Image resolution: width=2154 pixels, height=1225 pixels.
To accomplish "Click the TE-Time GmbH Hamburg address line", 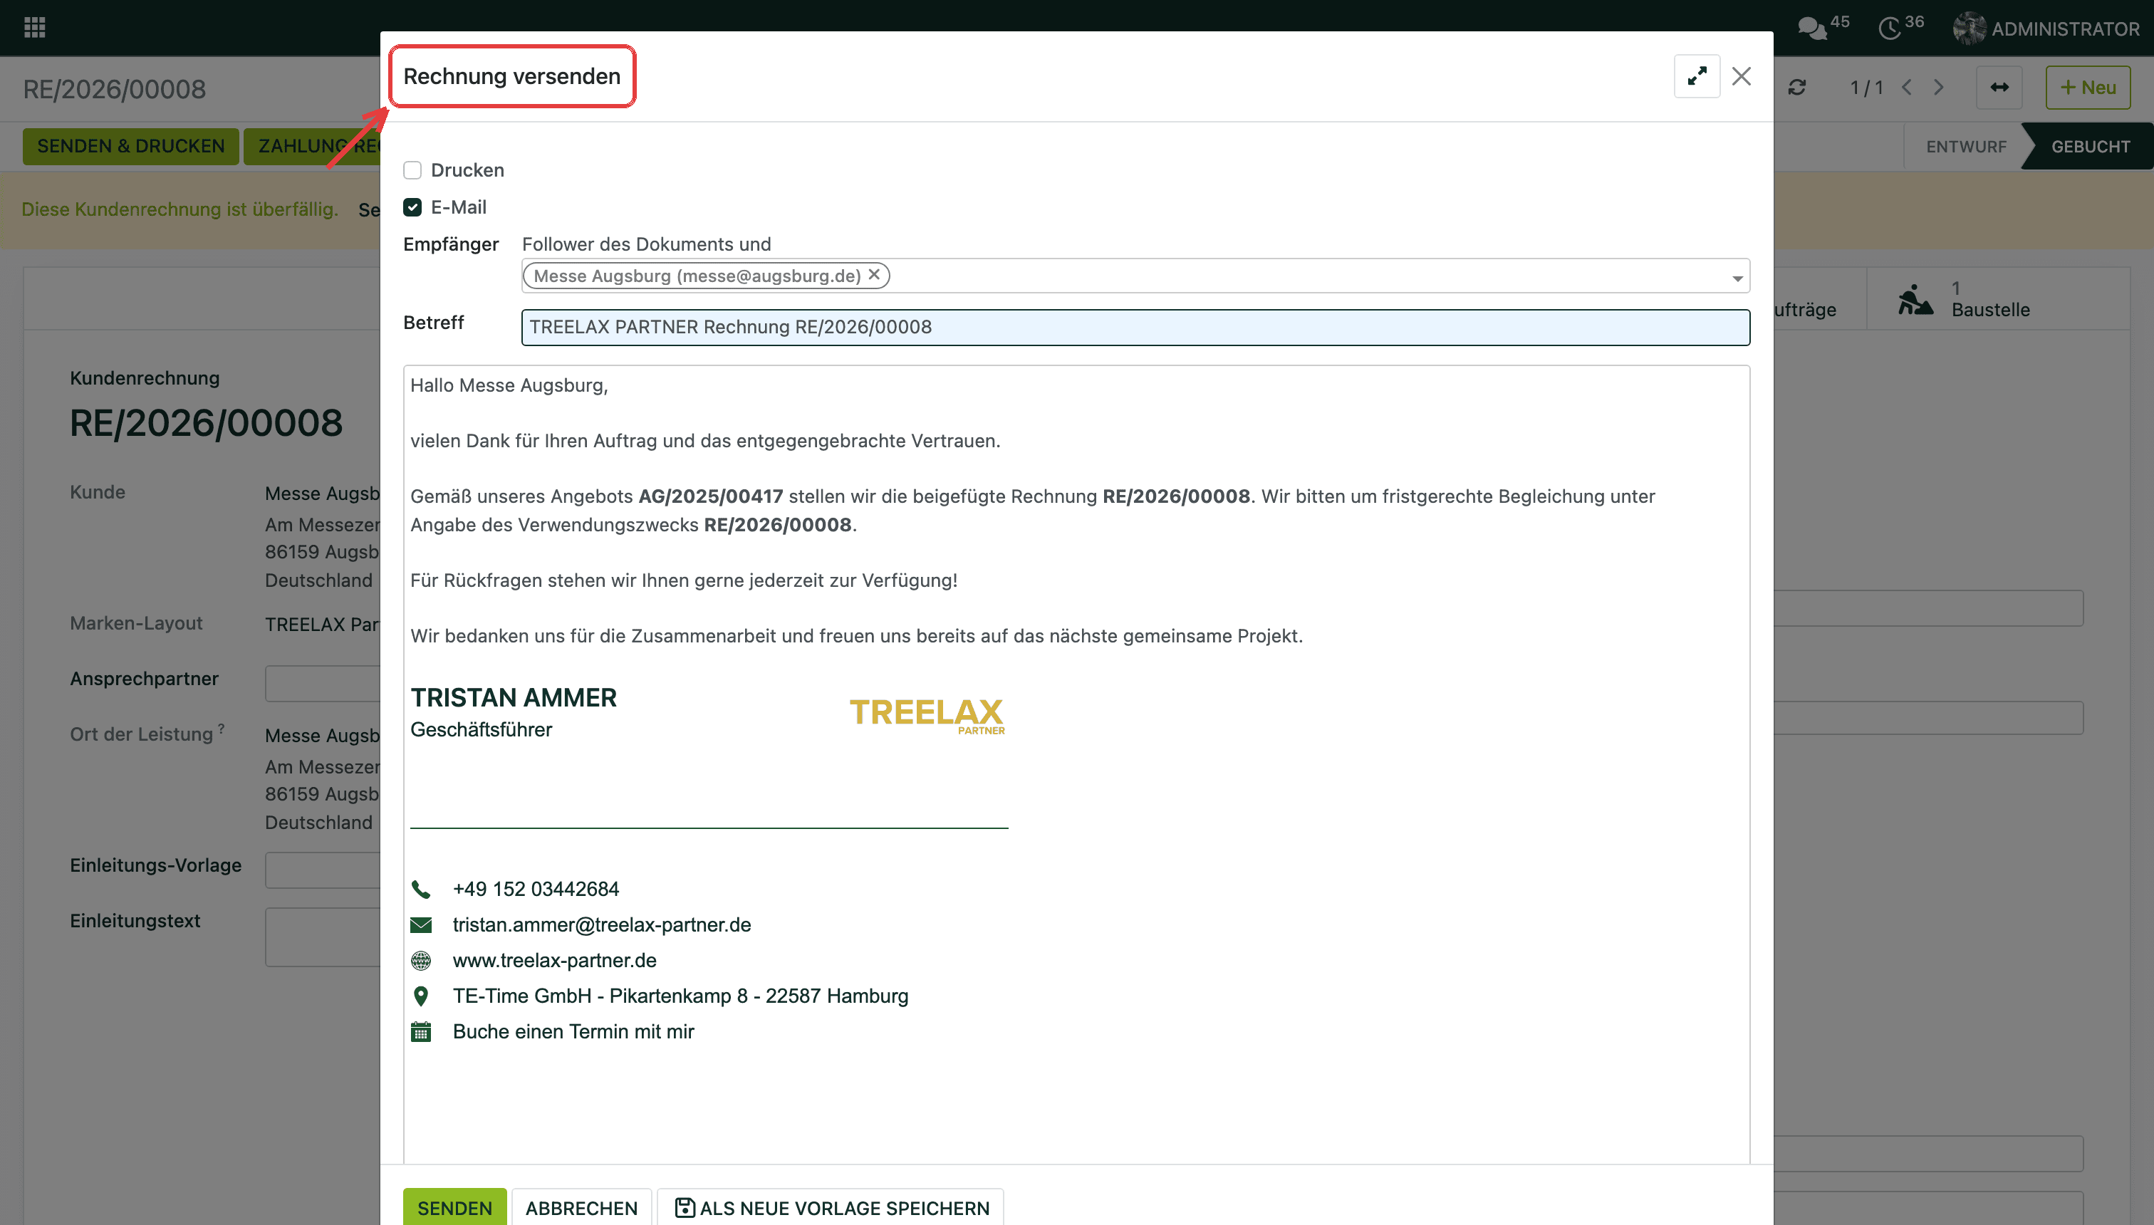I will pyautogui.click(x=680, y=996).
